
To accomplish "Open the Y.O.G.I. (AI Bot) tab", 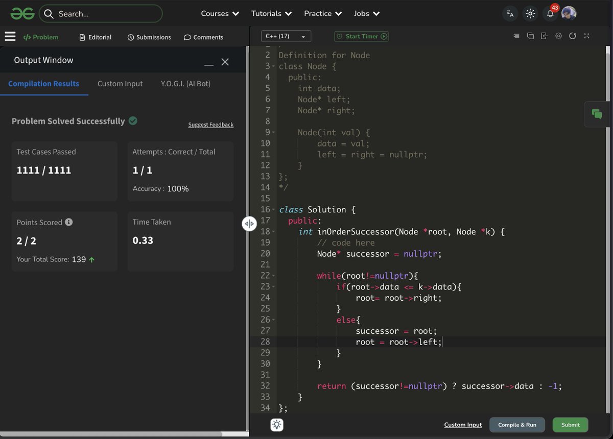I will pos(185,84).
